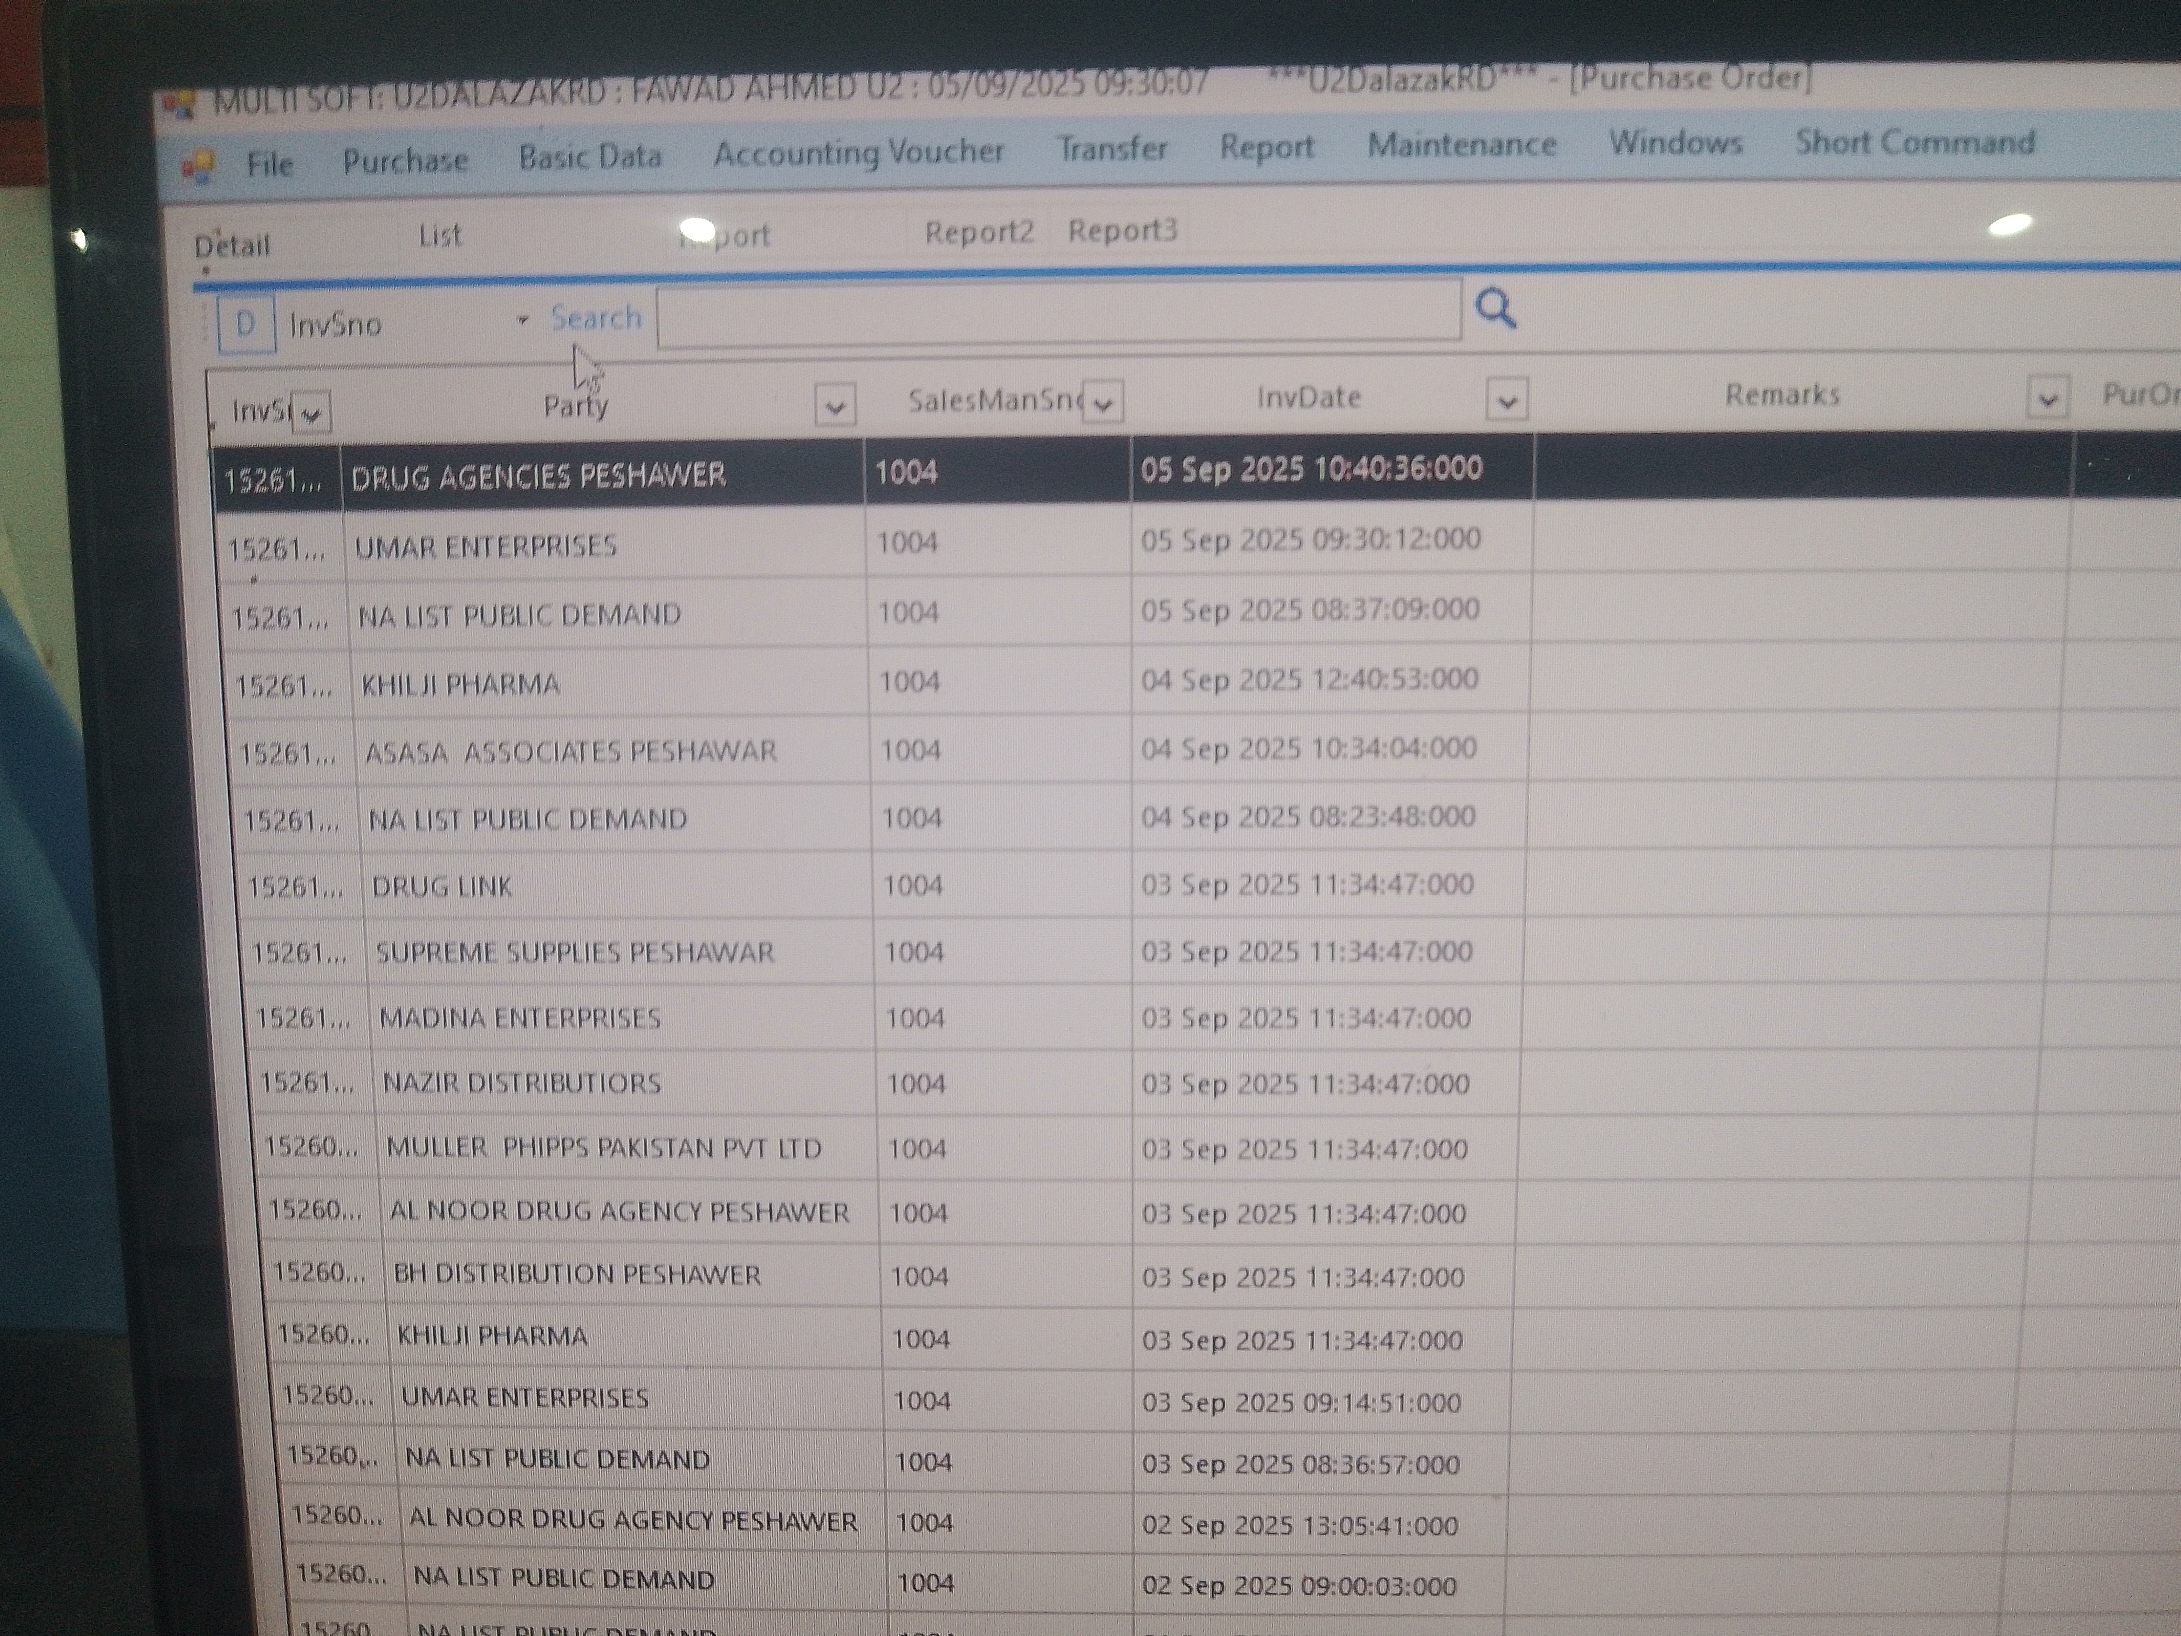
Task: Switch to the Report2 tab
Action: coord(978,233)
